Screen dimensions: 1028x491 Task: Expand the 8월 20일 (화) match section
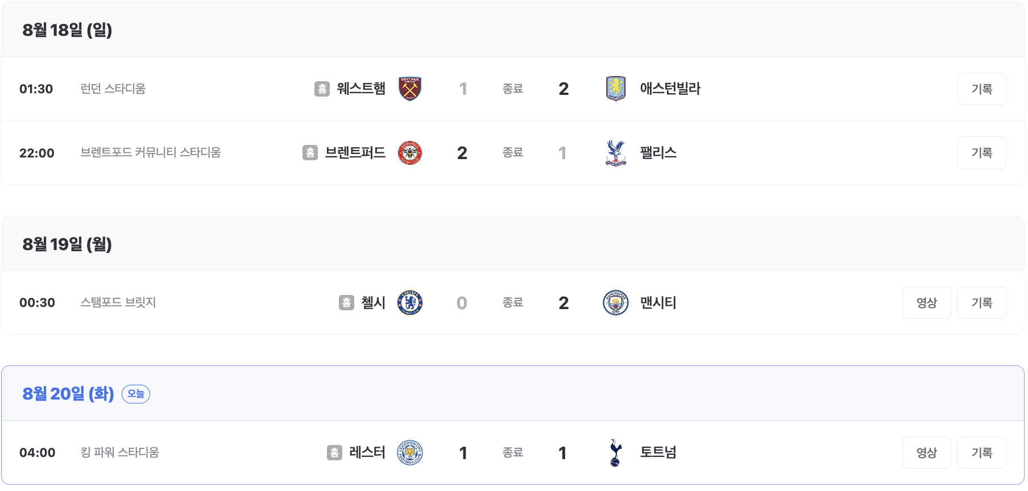coord(68,393)
